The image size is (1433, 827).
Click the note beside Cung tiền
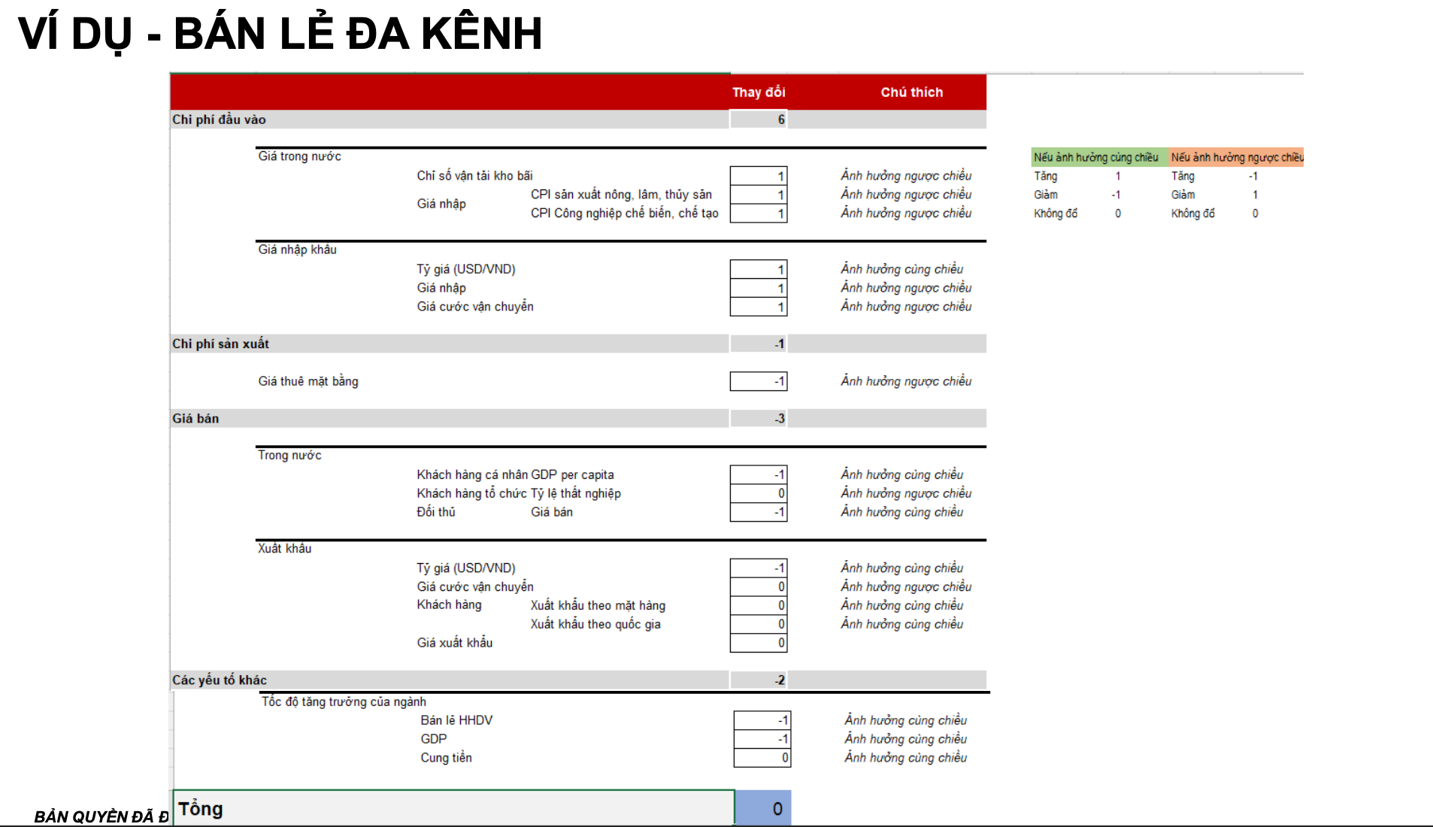[905, 758]
